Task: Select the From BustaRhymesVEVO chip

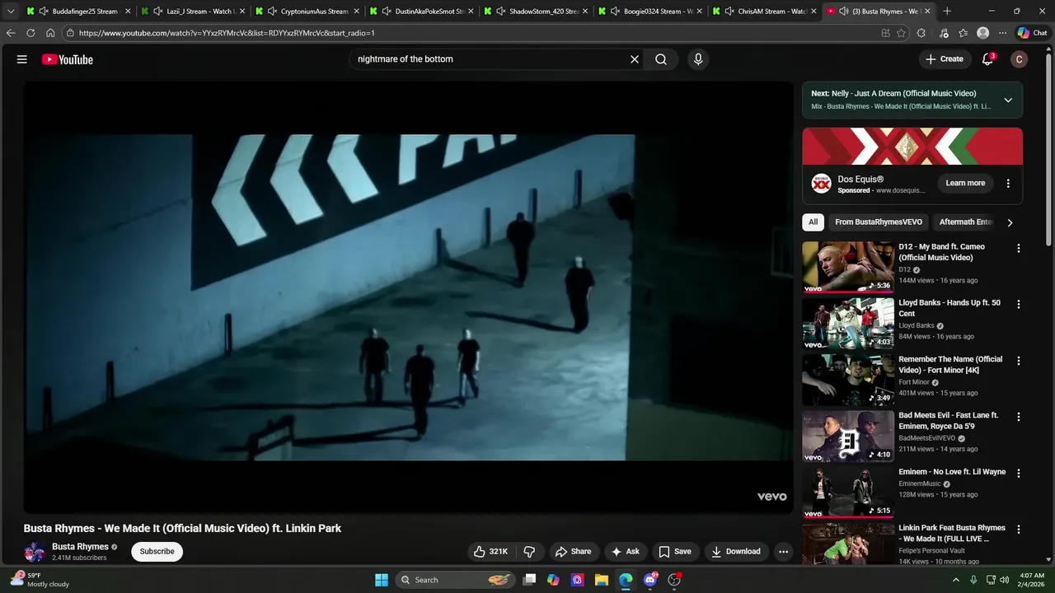Action: pos(879,222)
